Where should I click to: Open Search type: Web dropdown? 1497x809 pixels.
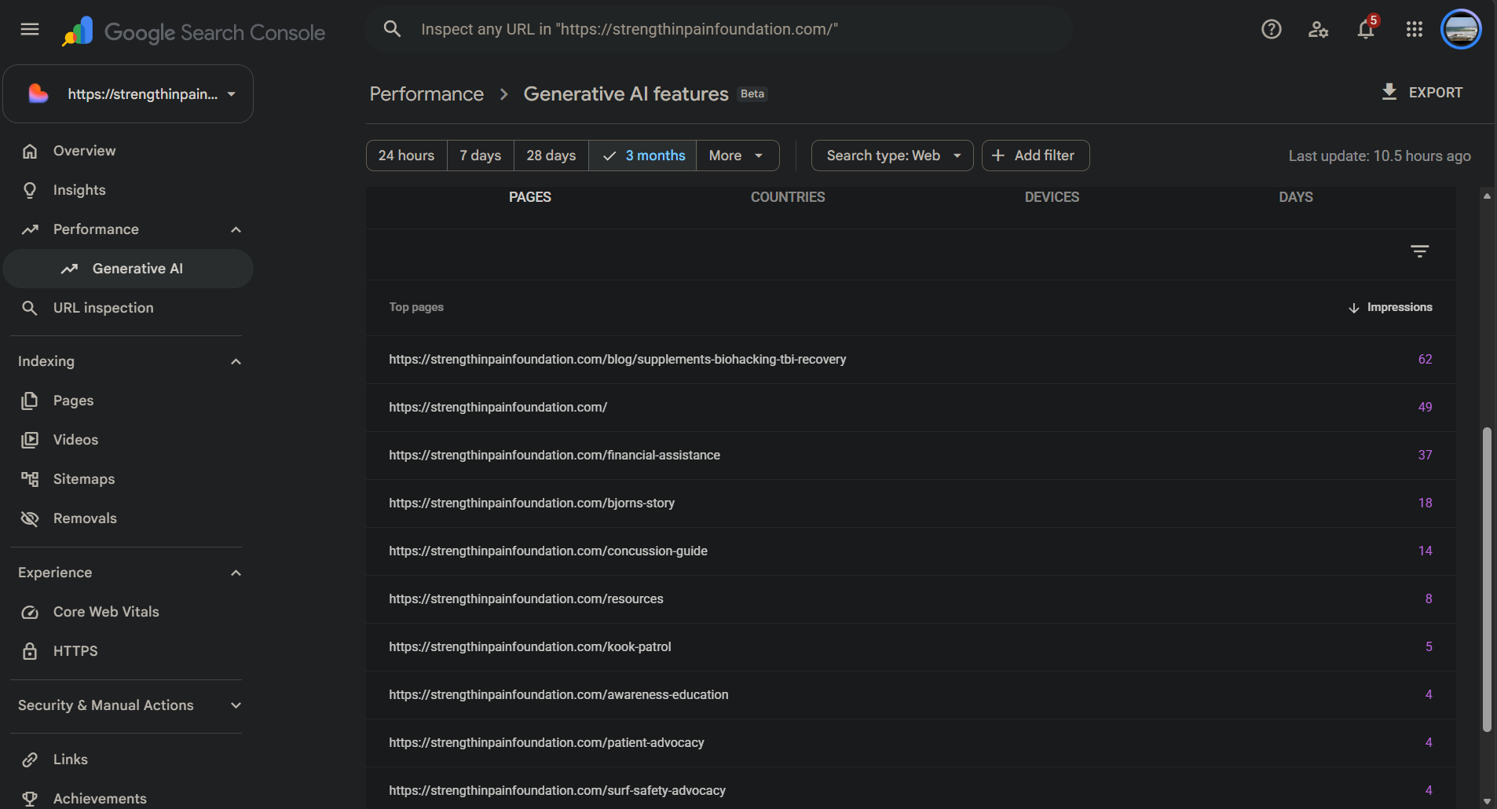click(892, 156)
